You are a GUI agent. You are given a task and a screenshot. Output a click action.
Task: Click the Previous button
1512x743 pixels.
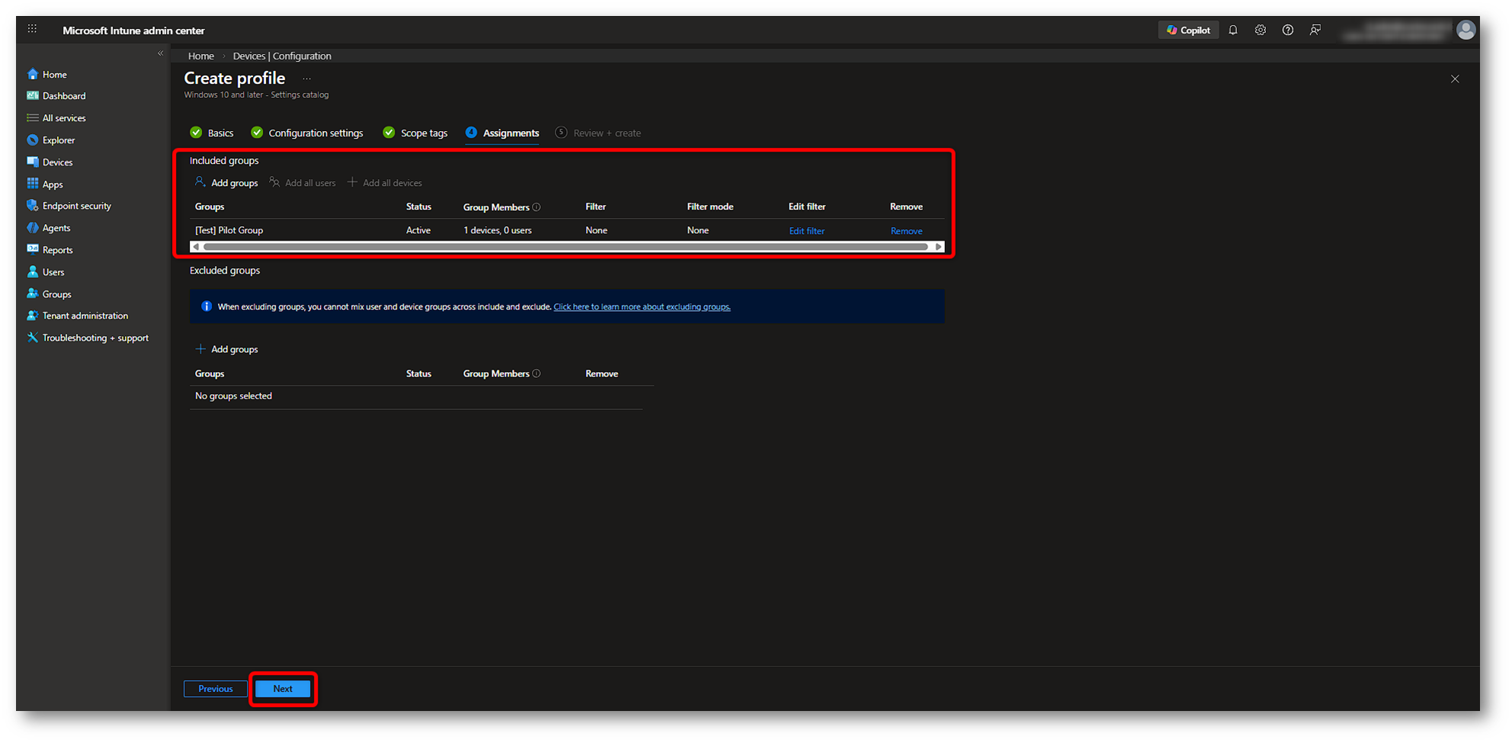(216, 689)
